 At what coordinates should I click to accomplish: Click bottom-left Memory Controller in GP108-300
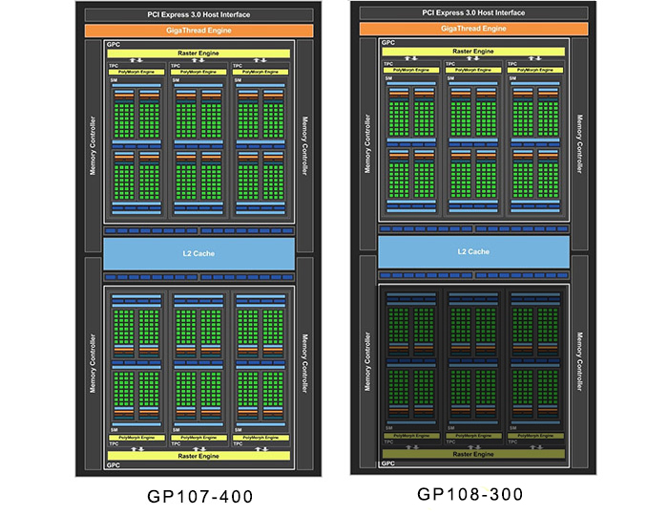[x=367, y=361]
